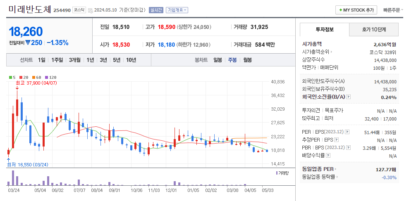Open help icon next to PER EPS(2023.12)
This screenshot has height=201, width=409.
347,132
